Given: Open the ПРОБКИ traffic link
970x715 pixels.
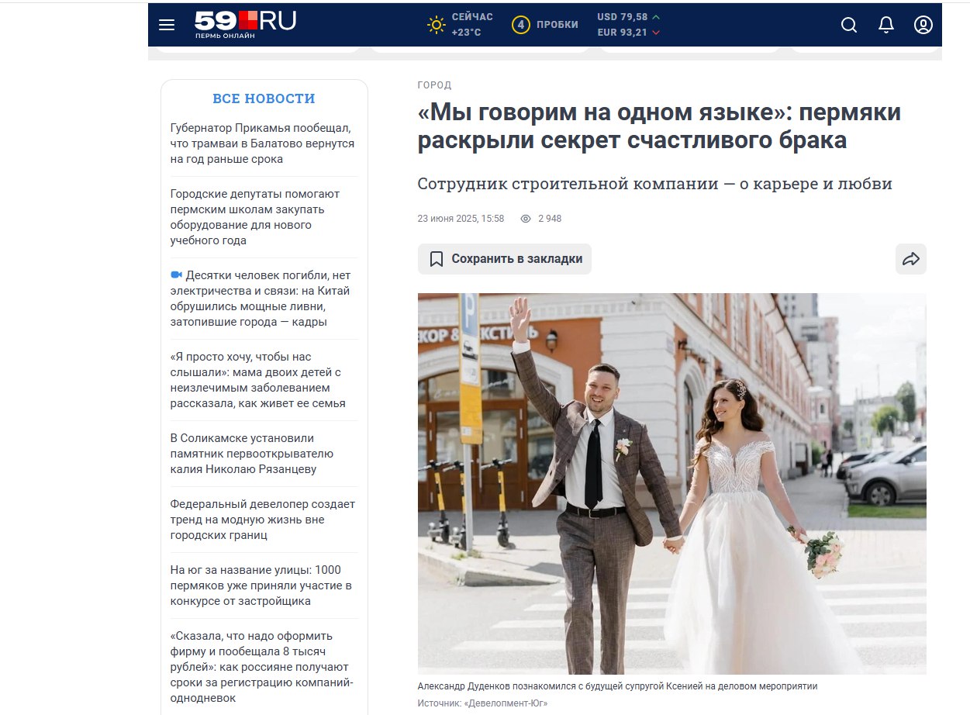Looking at the screenshot, I should point(557,25).
